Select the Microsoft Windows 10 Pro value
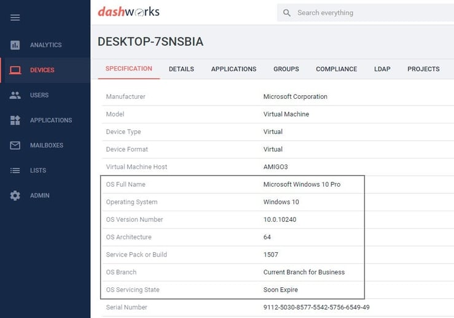Viewport: 454px width, 318px height. tap(302, 184)
